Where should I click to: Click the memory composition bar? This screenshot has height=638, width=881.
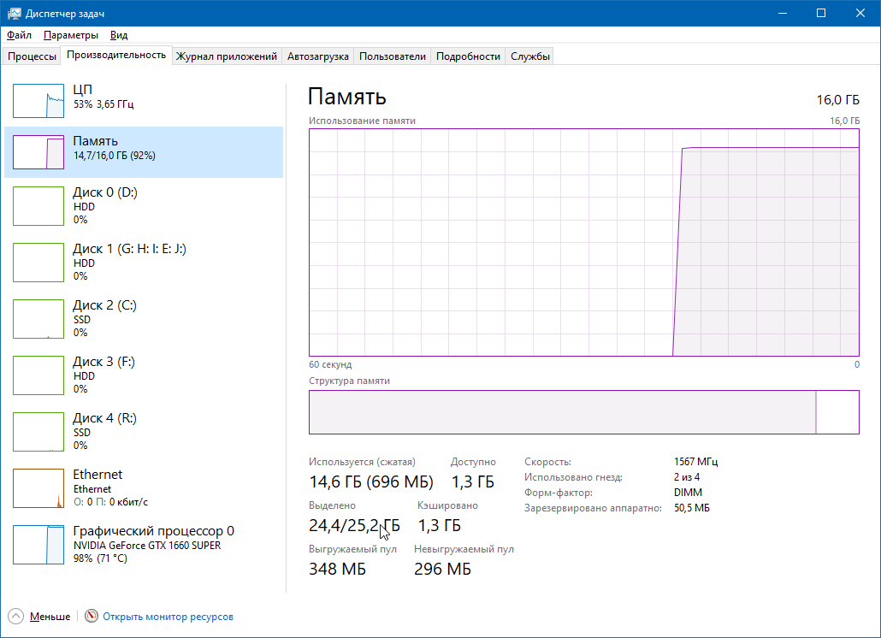pyautogui.click(x=562, y=413)
